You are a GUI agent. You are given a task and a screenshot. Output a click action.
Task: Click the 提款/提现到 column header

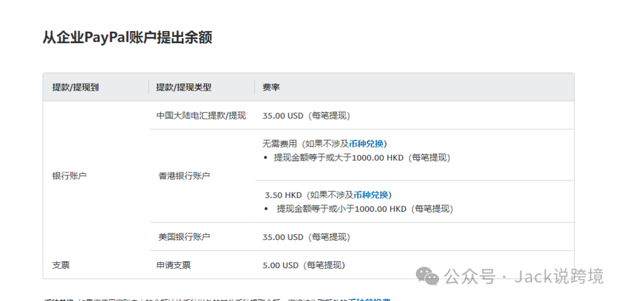[76, 87]
